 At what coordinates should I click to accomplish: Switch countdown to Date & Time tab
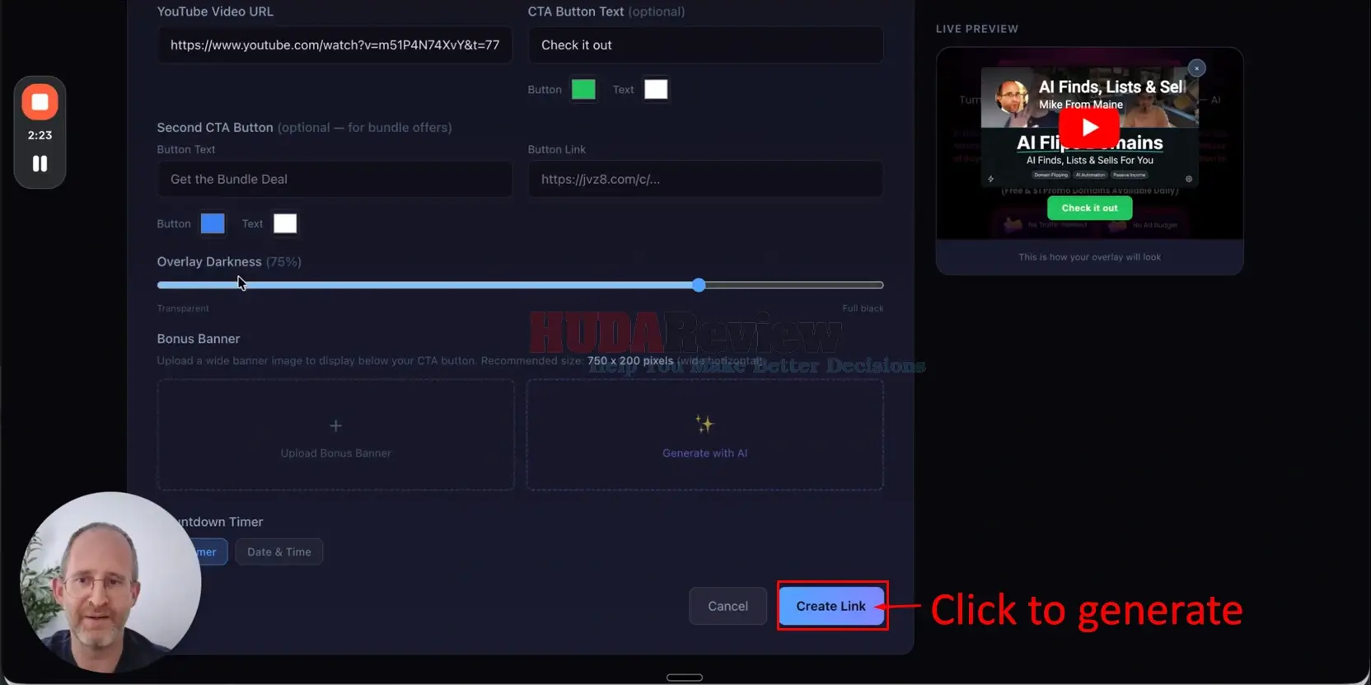tap(279, 551)
